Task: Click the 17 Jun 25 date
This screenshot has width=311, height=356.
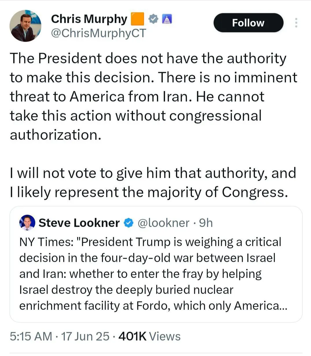Action: pos(85,336)
